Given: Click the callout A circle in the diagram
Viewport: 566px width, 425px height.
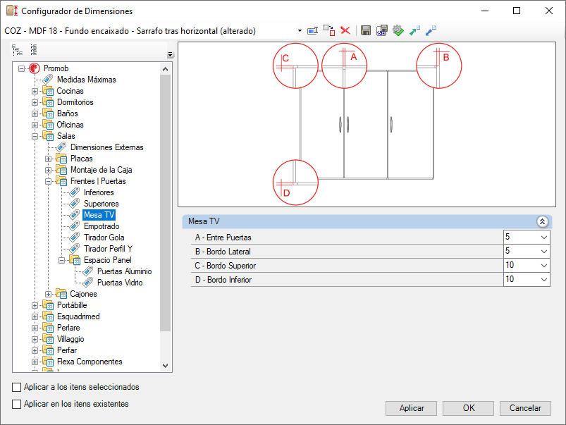Looking at the screenshot, I should pos(345,66).
